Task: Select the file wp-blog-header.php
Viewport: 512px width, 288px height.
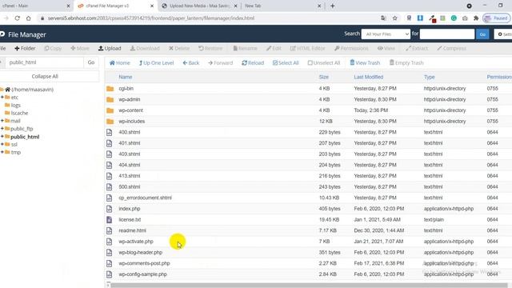Action: pyautogui.click(x=141, y=253)
